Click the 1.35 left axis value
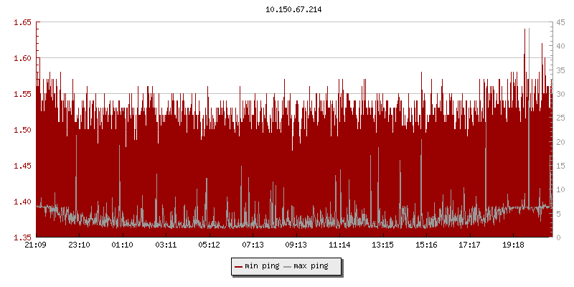Viewport: 574px width, 287px height. click(x=23, y=237)
